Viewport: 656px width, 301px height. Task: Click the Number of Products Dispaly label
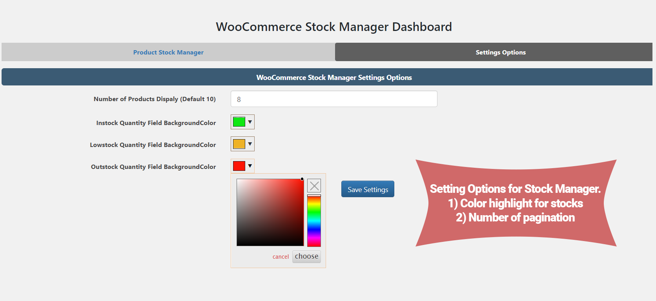[155, 99]
